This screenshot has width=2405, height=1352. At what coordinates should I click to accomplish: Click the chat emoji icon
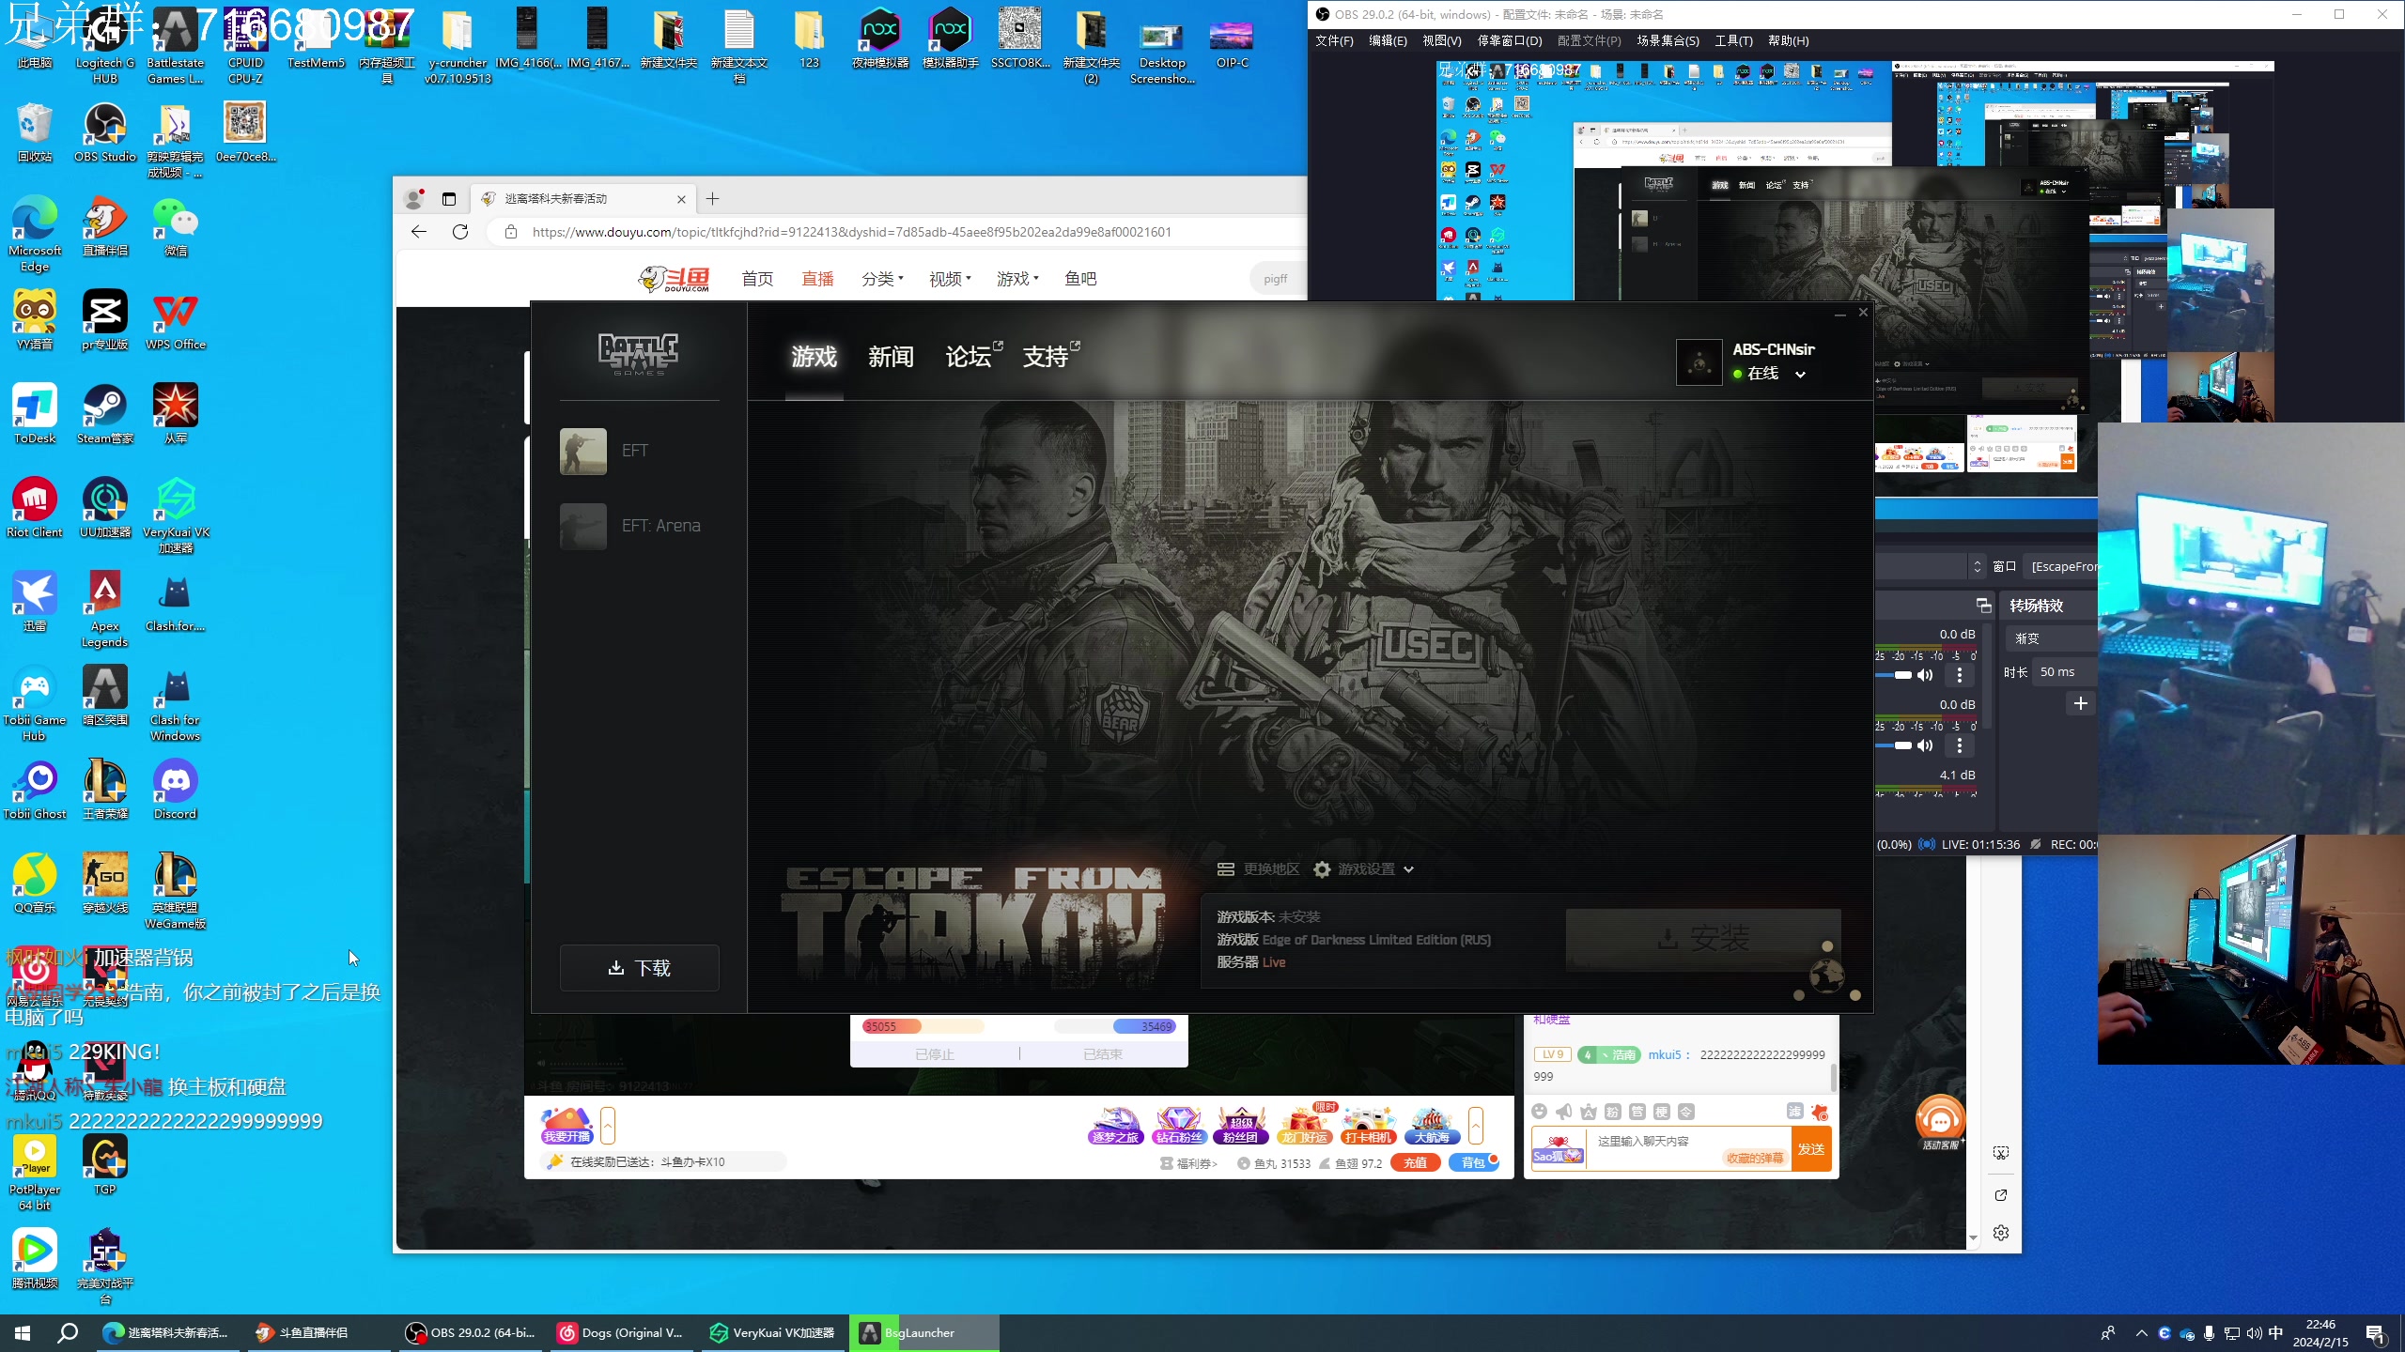pyautogui.click(x=1539, y=1112)
